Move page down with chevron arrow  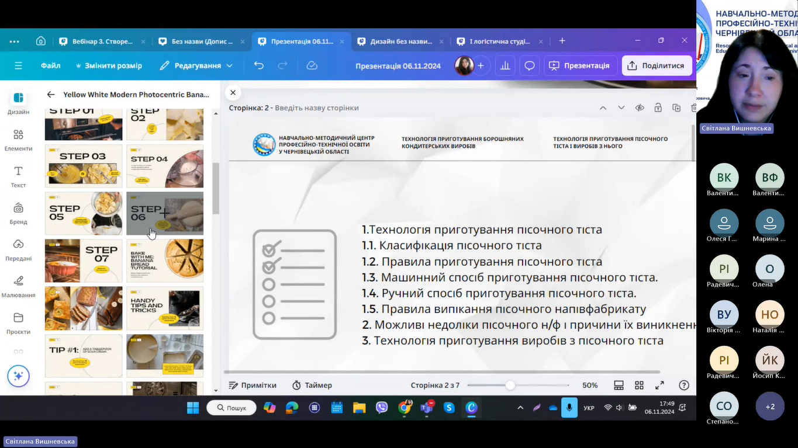tap(621, 107)
